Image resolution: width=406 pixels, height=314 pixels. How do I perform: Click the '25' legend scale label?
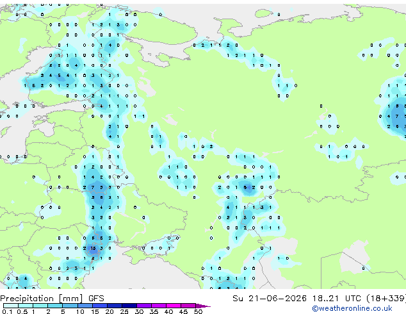(x=124, y=311)
